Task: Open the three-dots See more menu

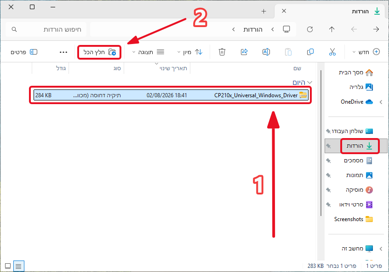Action: coord(63,52)
